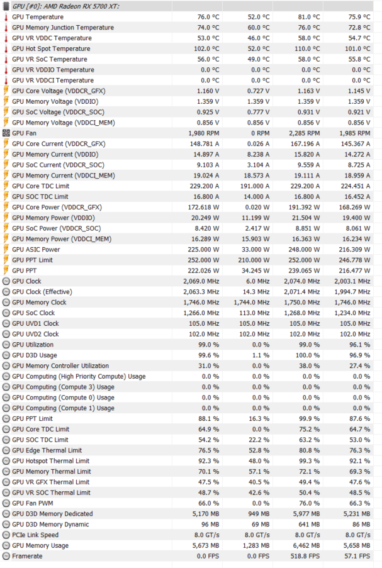Select the GPU UVD2 Clock label
Image resolution: width=382 pixels, height=568 pixels.
pyautogui.click(x=35, y=334)
